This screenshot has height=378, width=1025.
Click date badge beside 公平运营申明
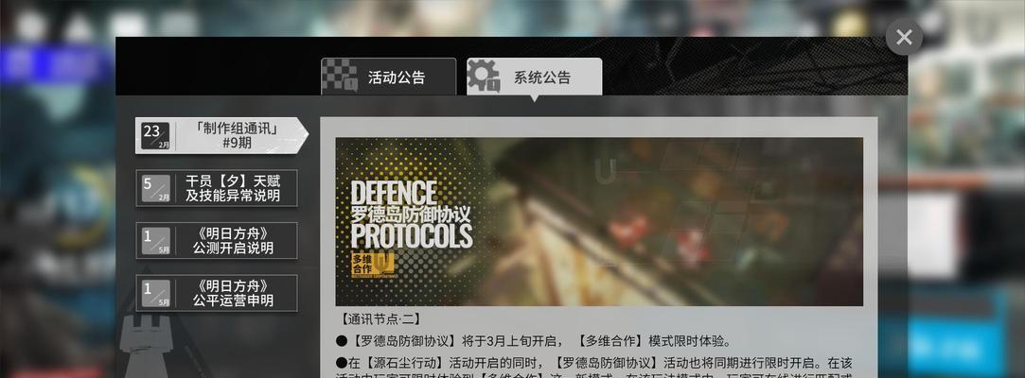tap(155, 293)
